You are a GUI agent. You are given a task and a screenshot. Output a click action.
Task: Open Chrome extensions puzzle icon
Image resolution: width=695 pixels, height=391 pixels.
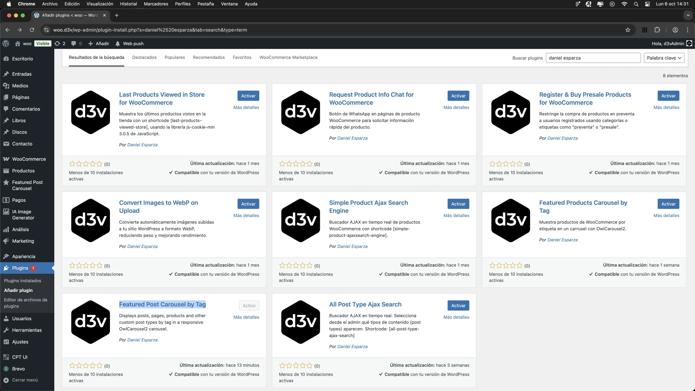[x=657, y=30]
